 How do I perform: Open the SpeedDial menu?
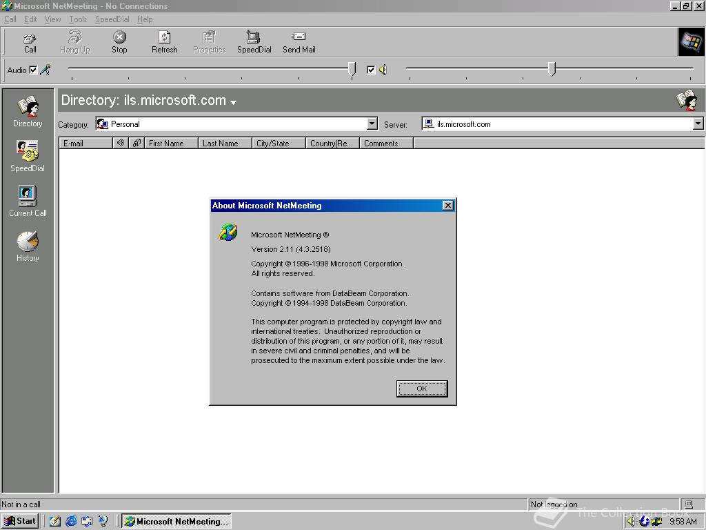point(112,19)
